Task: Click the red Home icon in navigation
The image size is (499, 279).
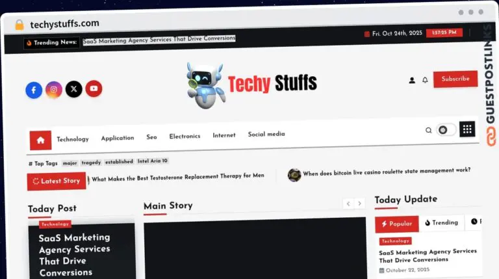Action: (x=40, y=140)
